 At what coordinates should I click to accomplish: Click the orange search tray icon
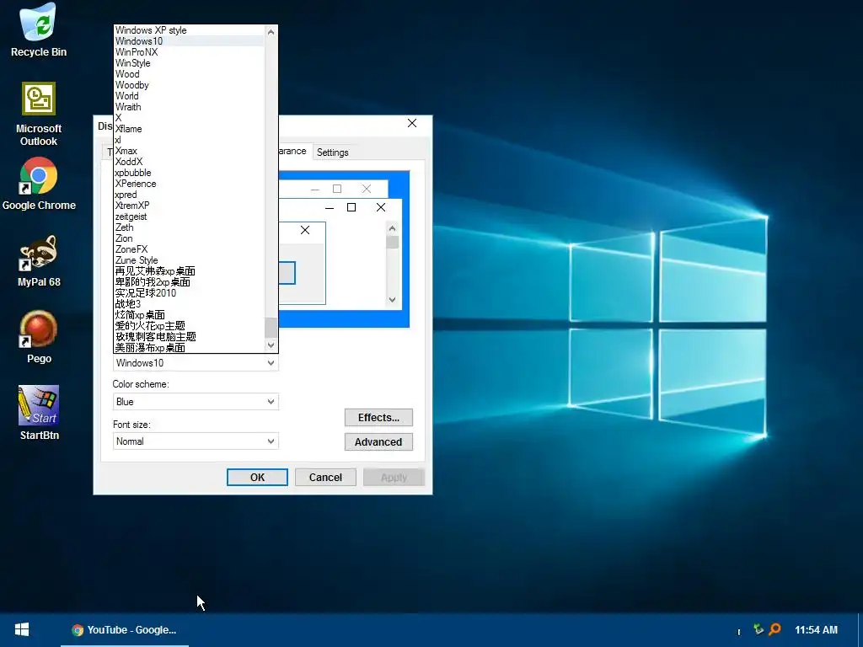775,628
